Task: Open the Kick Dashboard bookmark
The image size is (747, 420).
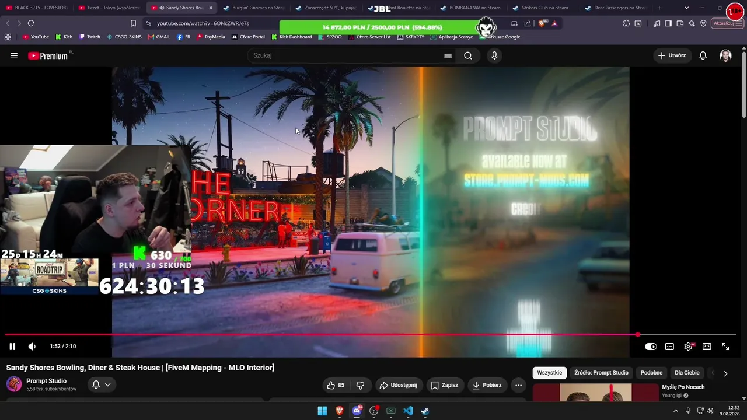Action: tap(291, 37)
